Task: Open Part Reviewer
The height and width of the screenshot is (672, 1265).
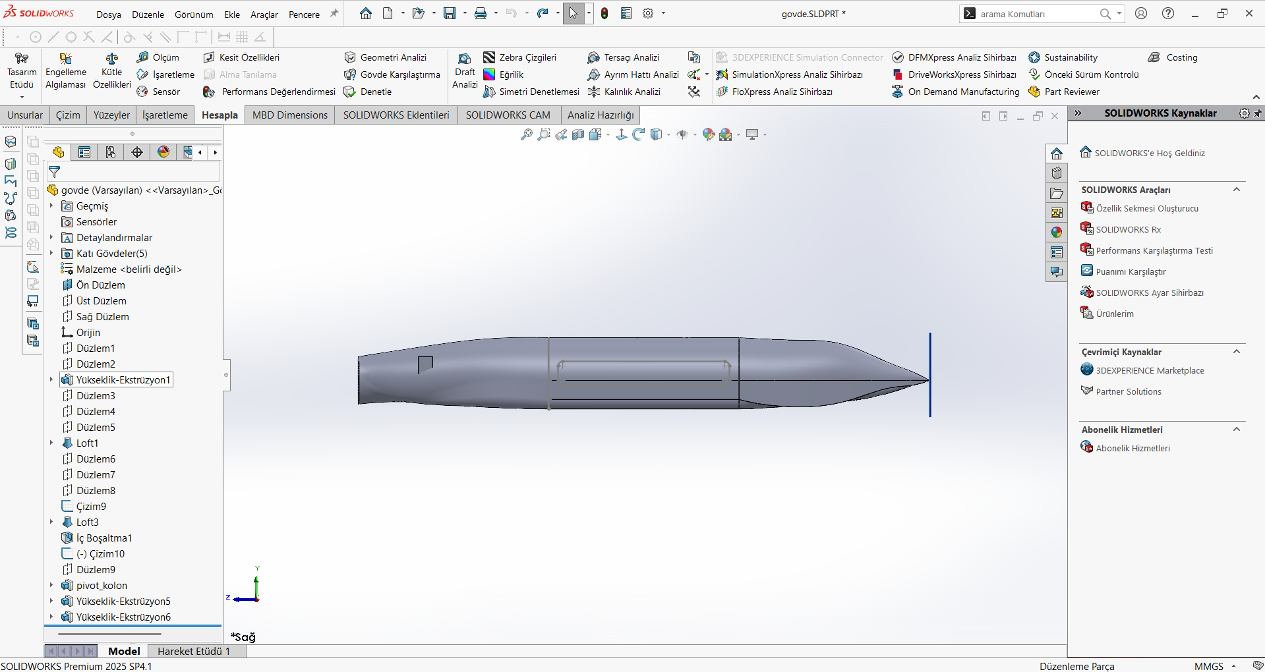Action: pyautogui.click(x=1064, y=92)
